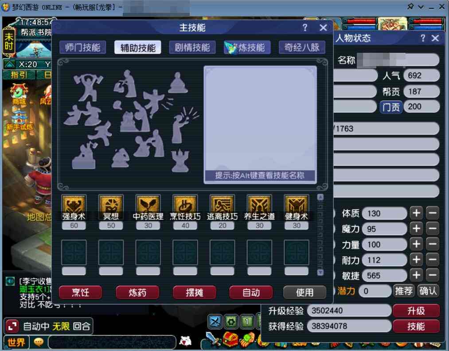Image resolution: width=449 pixels, height=351 pixels.
Task: Decrease 敏捷 with minus button
Action: click(x=433, y=275)
